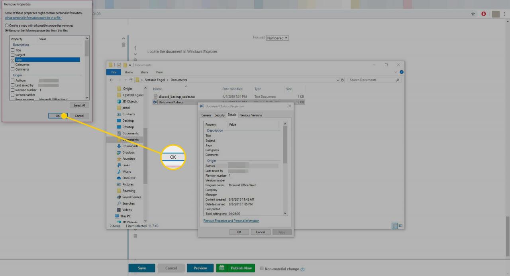Image resolution: width=510 pixels, height=276 pixels.
Task: Bookmark this page with the star icon
Action: 473,14
